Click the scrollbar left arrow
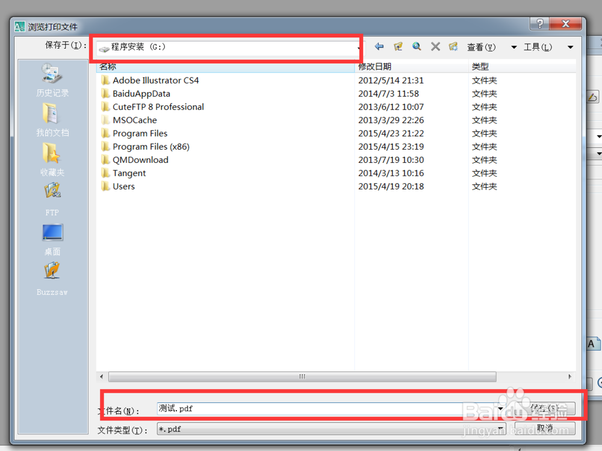 [x=101, y=376]
